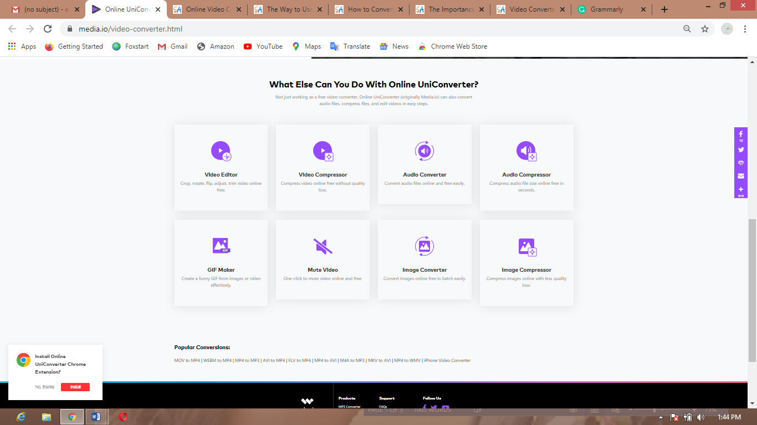Image resolution: width=757 pixels, height=425 pixels.
Task: Click the page vertical scrollbar thumb
Action: click(752, 291)
